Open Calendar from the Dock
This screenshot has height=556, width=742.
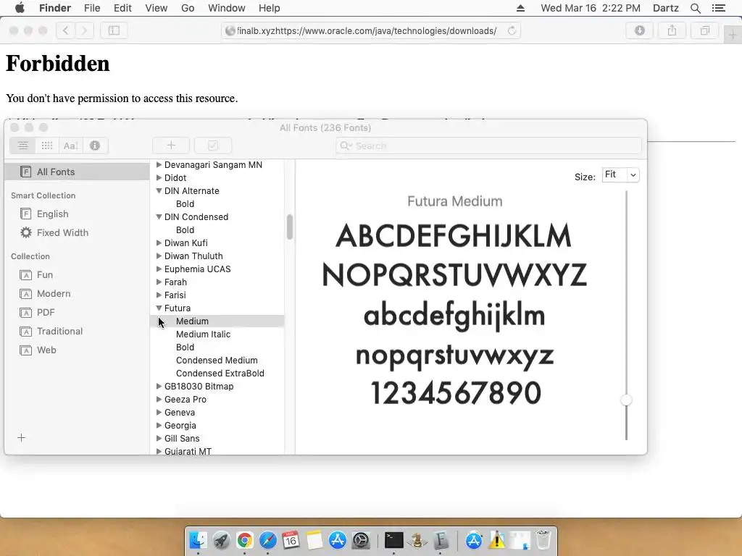point(291,540)
